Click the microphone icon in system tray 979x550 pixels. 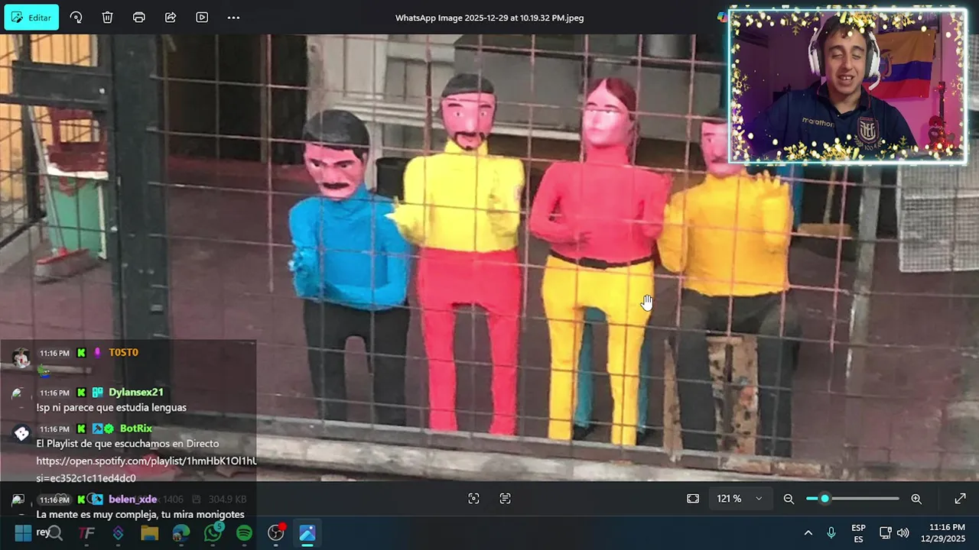(831, 533)
